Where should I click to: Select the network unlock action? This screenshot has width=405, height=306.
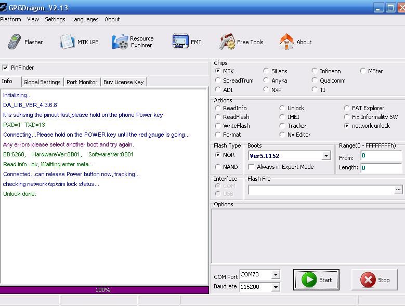coord(347,126)
